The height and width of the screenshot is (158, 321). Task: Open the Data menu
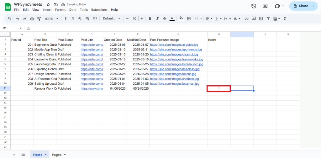click(x=73, y=10)
